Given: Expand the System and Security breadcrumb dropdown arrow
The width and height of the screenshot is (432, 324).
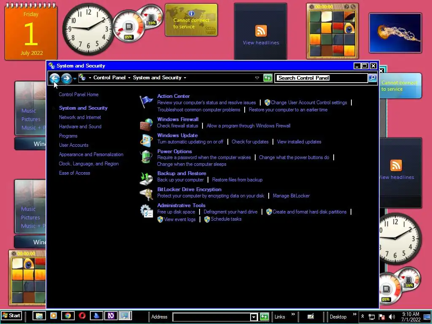Looking at the screenshot, I should tap(185, 78).
